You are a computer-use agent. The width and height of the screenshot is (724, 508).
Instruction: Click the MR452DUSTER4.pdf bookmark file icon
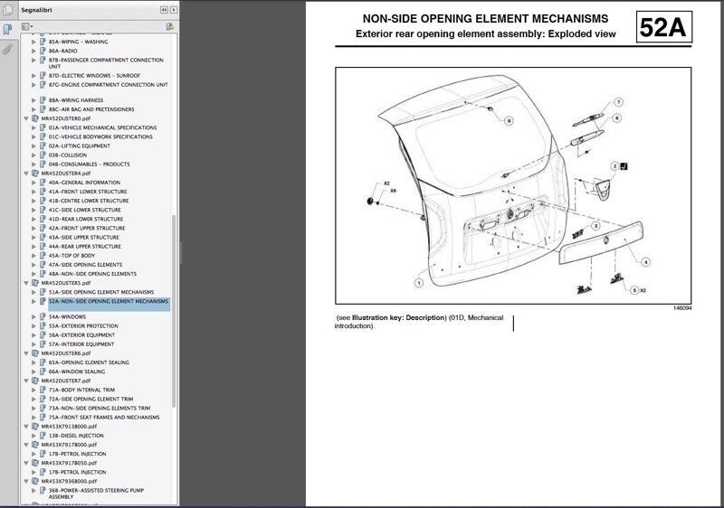[35, 173]
